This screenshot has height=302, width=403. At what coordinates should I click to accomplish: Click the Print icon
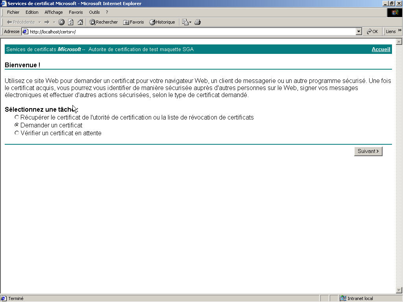click(198, 22)
